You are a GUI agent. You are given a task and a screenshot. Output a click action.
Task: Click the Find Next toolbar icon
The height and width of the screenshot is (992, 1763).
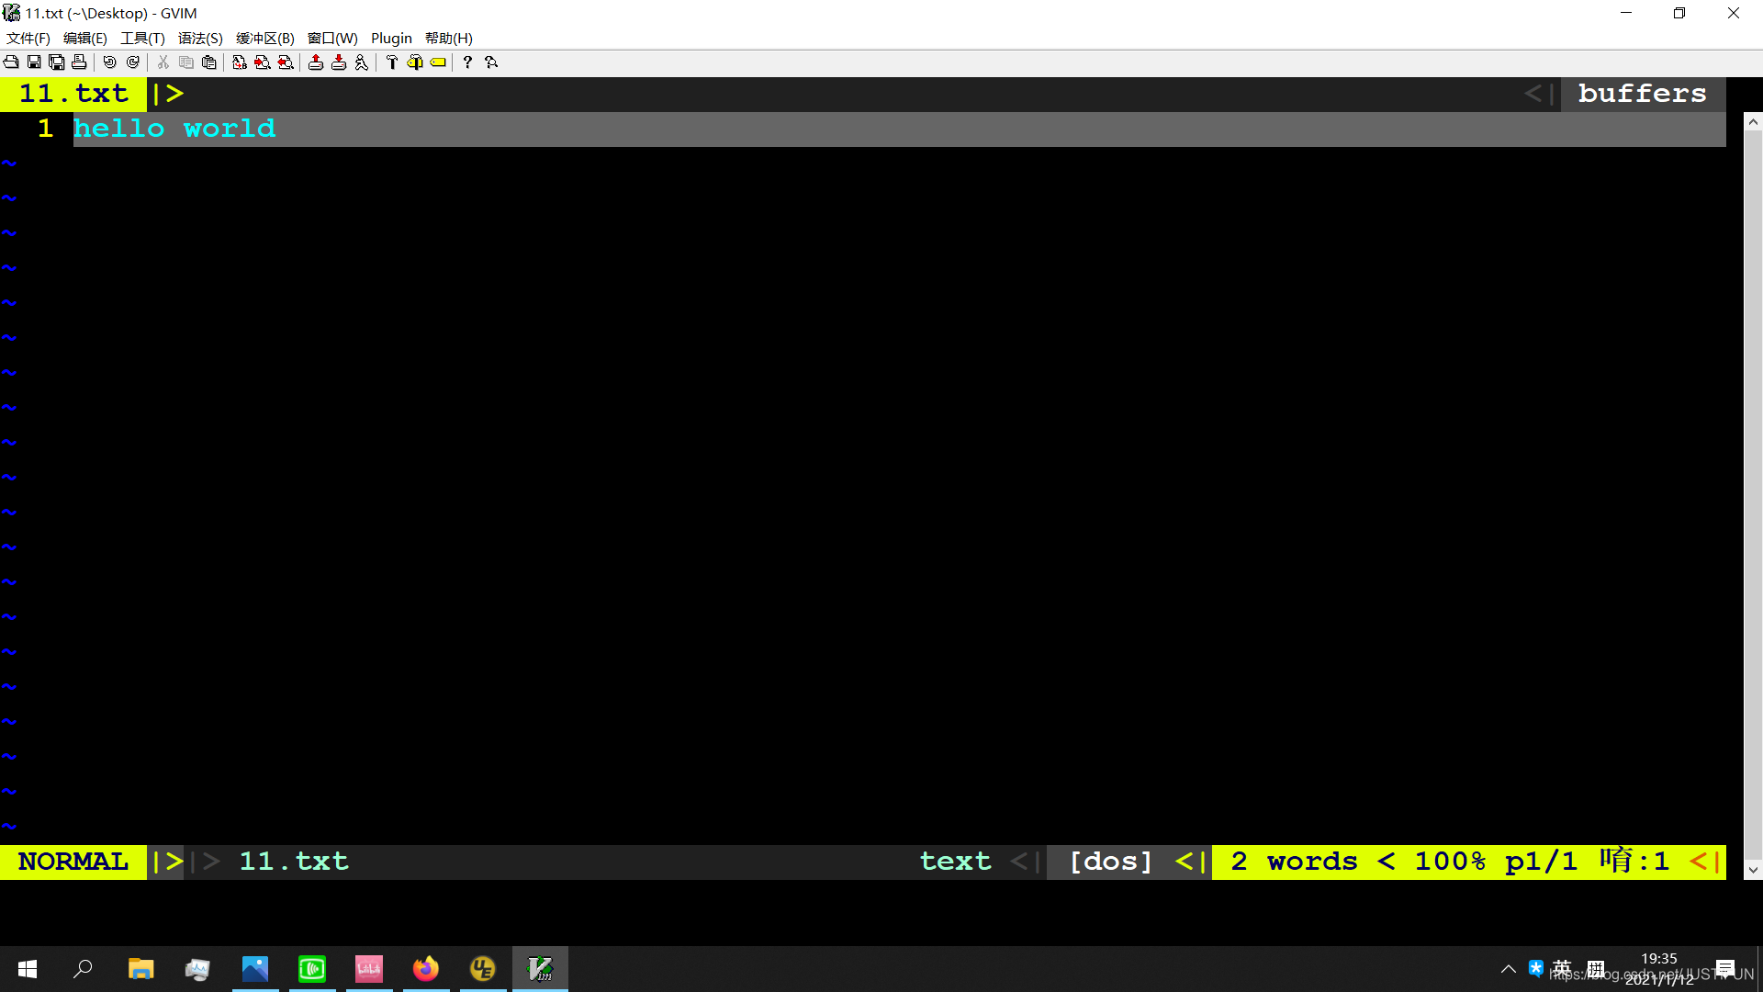tap(263, 62)
